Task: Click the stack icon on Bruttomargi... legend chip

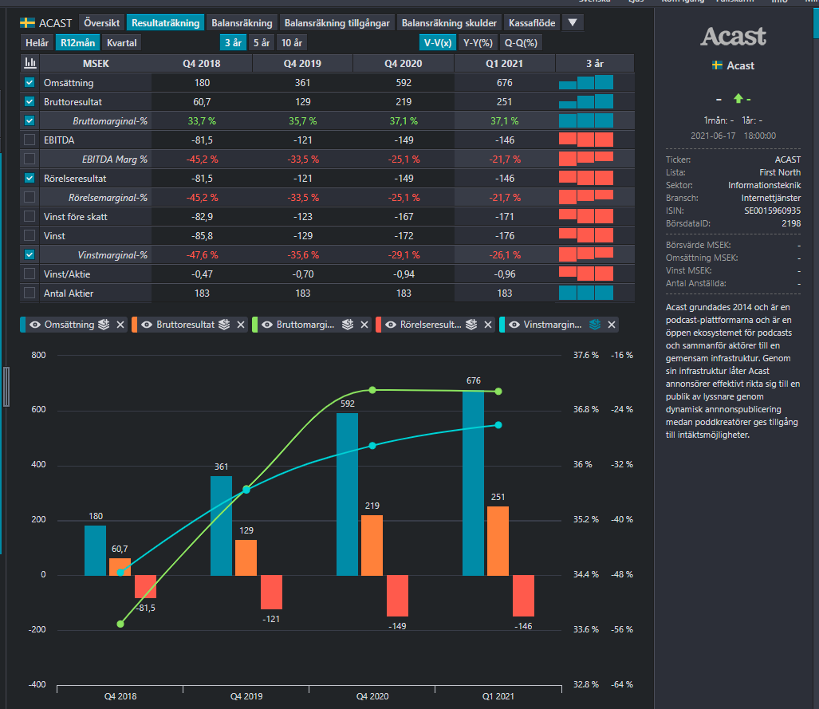Action: 348,325
